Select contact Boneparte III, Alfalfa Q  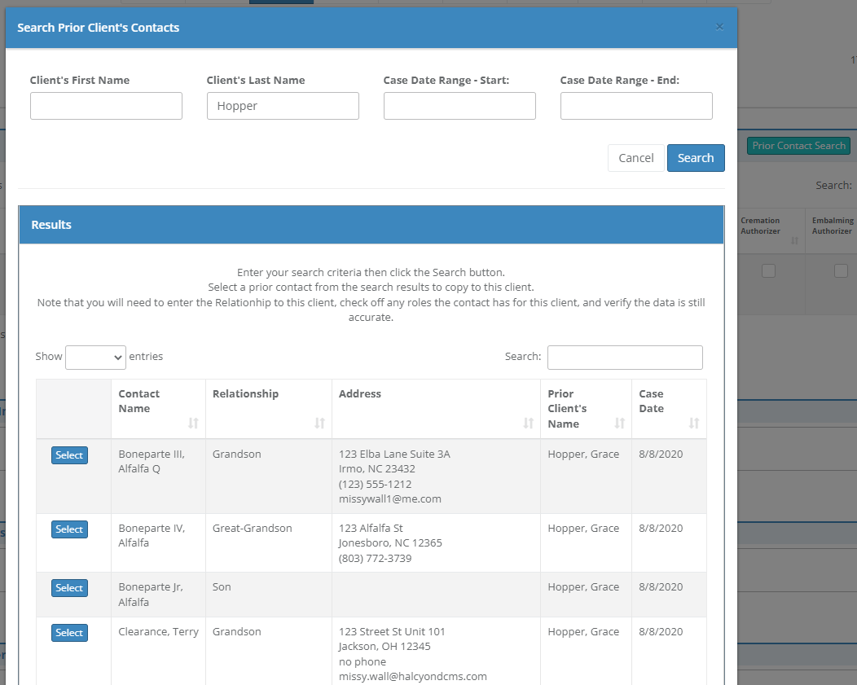pos(69,455)
